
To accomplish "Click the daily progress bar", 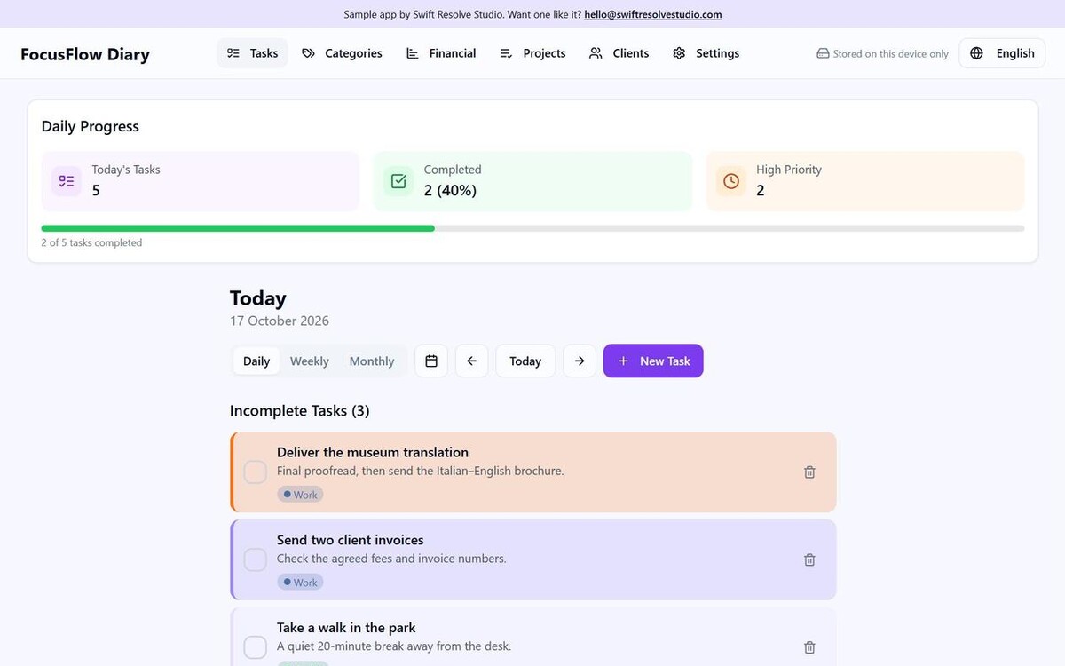I will click(532, 228).
